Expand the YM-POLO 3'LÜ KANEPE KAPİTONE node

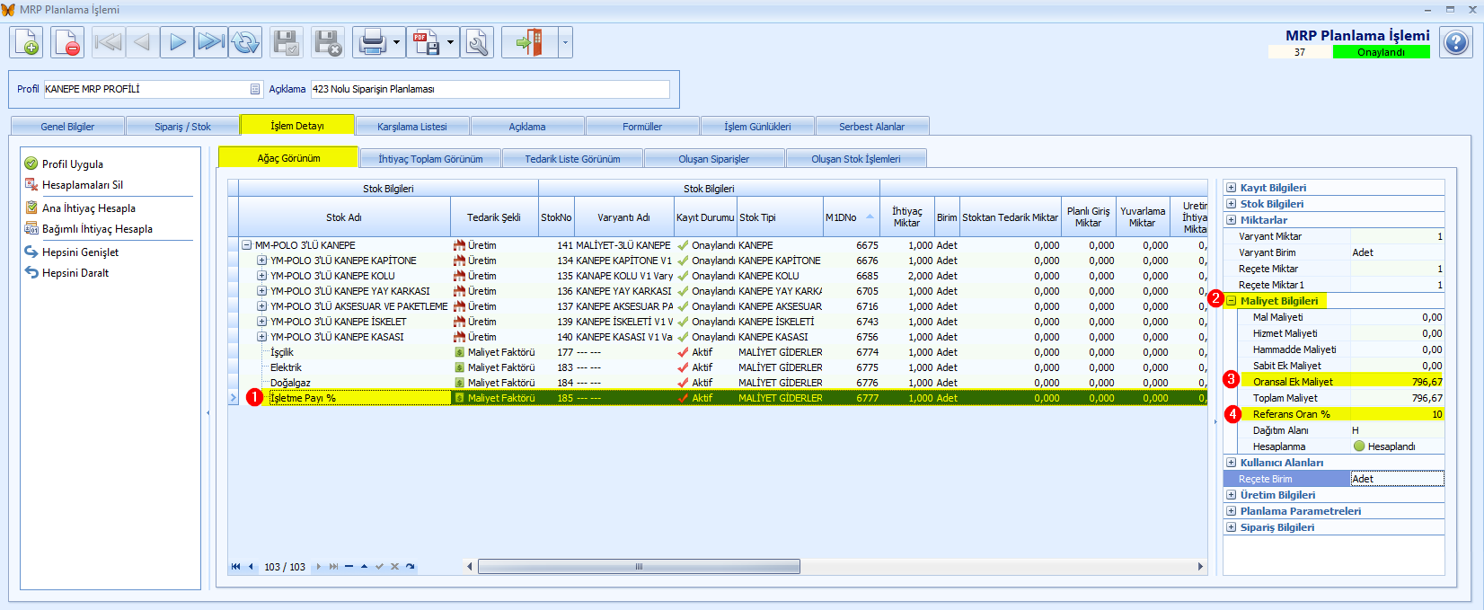click(x=261, y=261)
